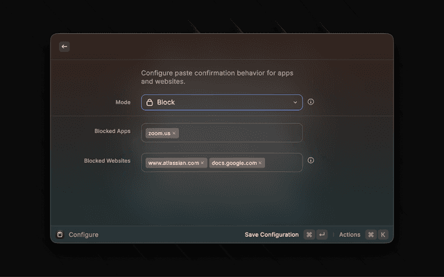This screenshot has width=444, height=277.
Task: Click the Command key icon beside Actions
Action: tap(370, 235)
